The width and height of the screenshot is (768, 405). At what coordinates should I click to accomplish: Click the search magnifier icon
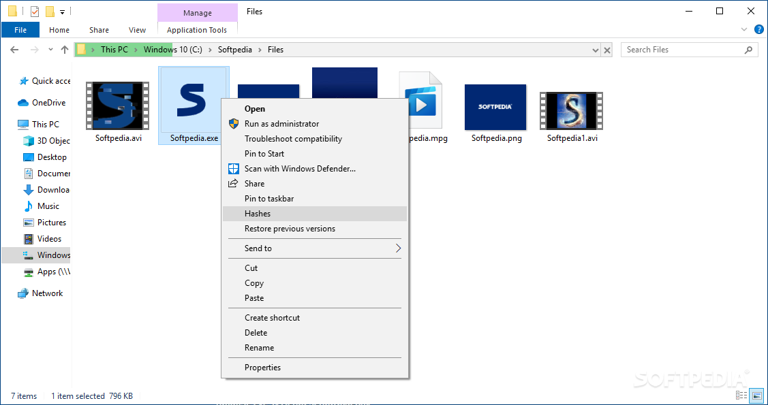coord(748,50)
